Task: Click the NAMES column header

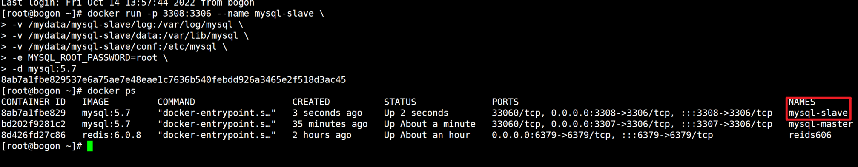Action: click(801, 102)
